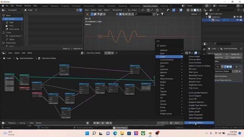Jump to the timeline end frame
The height and width of the screenshot is (137, 244).
click(111, 123)
